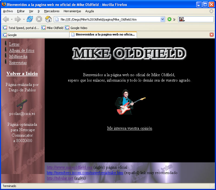Screen dimensions: 216x190
Task: Go to the Home page icon
Action: coord(48,19)
